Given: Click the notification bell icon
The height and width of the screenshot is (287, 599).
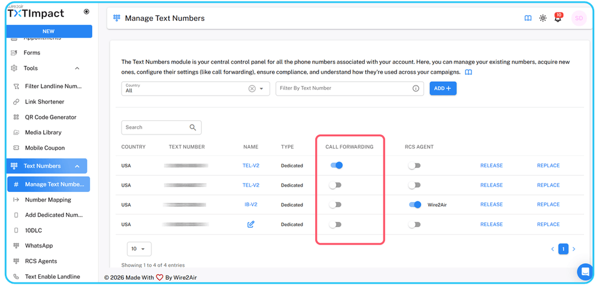Looking at the screenshot, I should click(558, 19).
